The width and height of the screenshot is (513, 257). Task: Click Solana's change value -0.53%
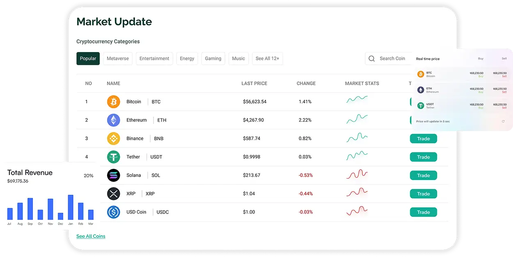[306, 175]
